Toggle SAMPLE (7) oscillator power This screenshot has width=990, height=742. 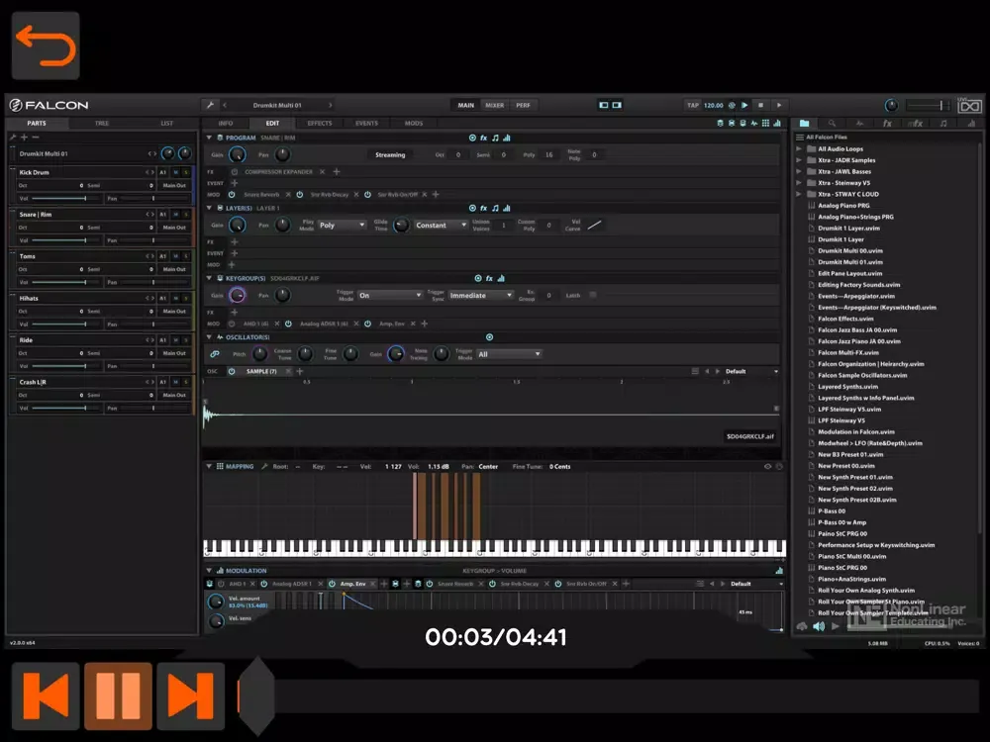point(232,372)
